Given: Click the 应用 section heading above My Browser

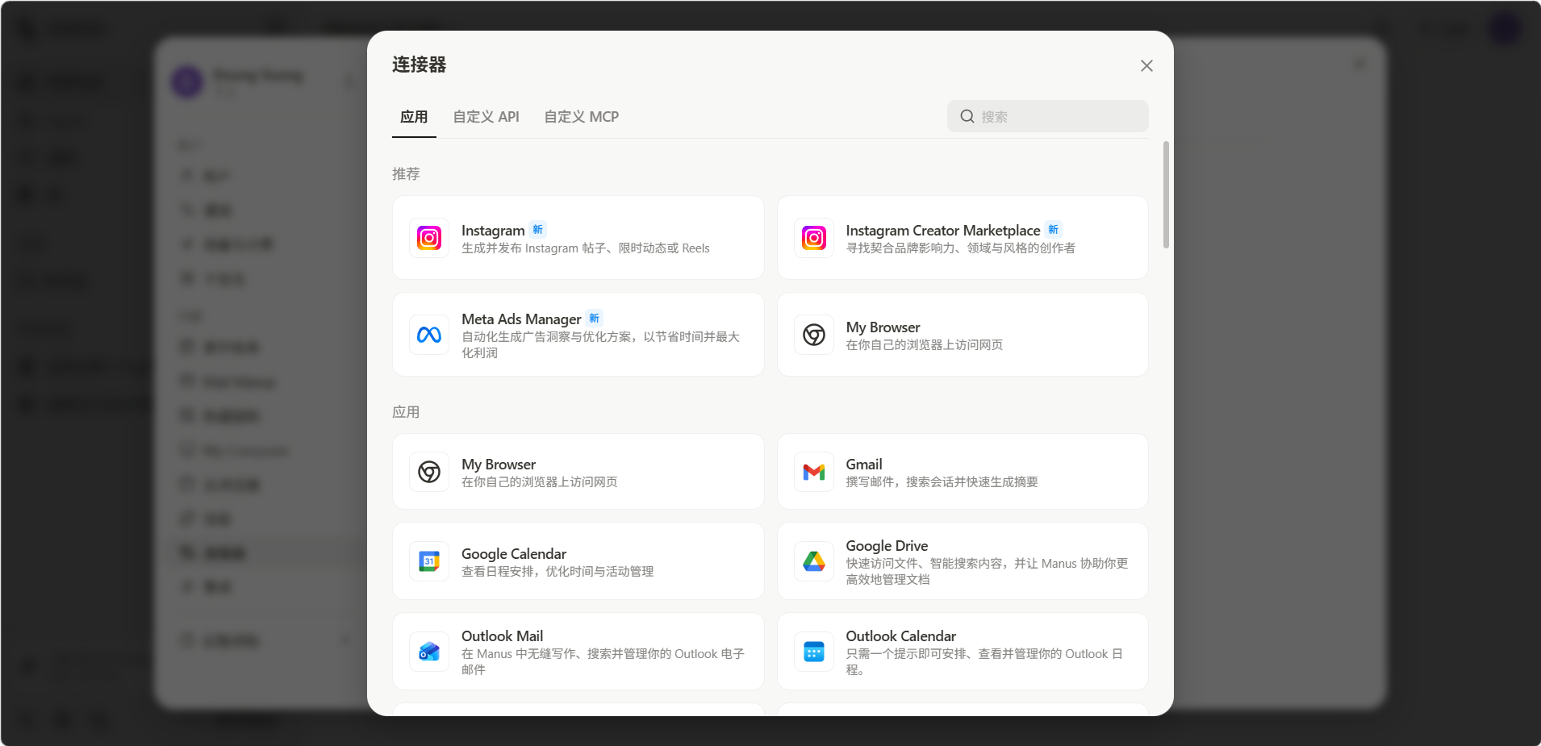Looking at the screenshot, I should coord(406,412).
